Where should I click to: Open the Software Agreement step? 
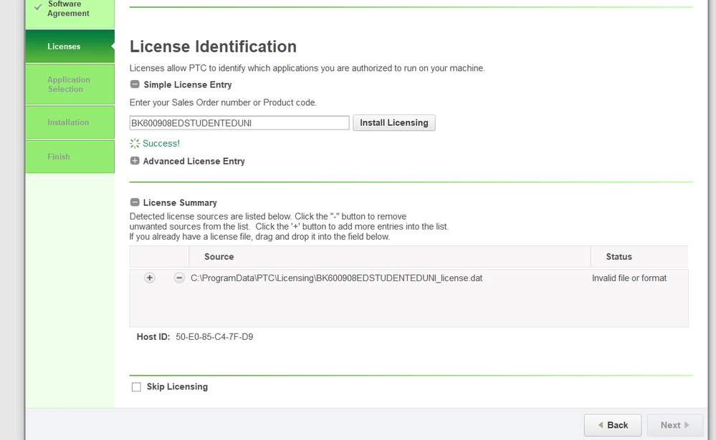click(70, 14)
